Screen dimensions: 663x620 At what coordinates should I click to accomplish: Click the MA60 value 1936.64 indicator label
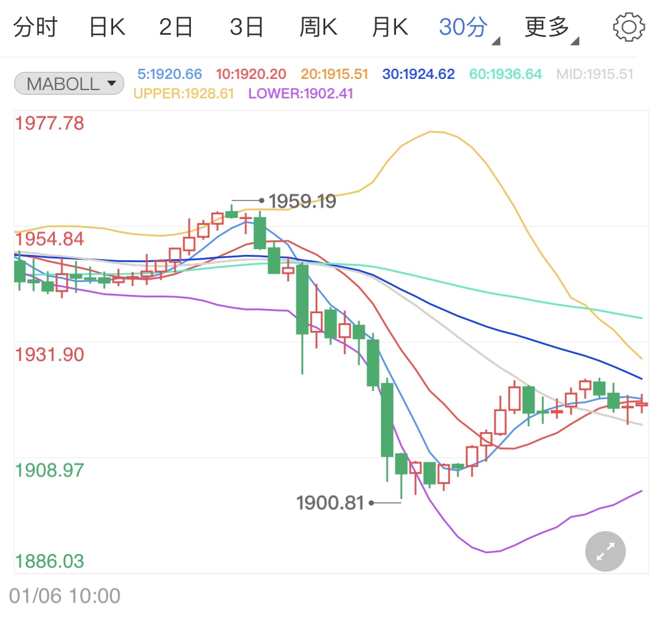pyautogui.click(x=505, y=74)
